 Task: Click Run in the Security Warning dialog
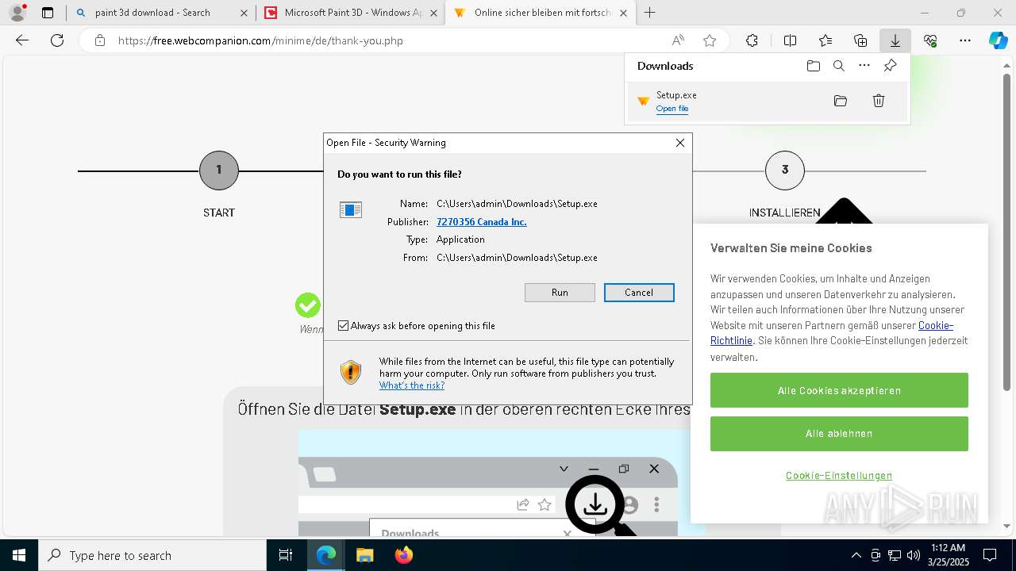coord(560,293)
